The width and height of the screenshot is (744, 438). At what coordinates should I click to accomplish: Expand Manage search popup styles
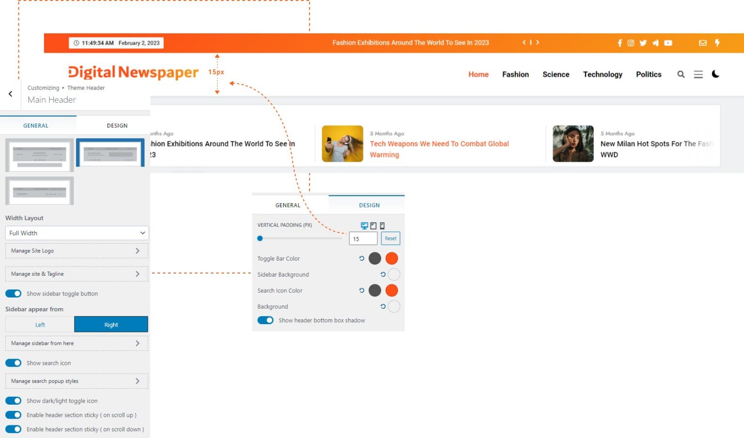(x=76, y=381)
